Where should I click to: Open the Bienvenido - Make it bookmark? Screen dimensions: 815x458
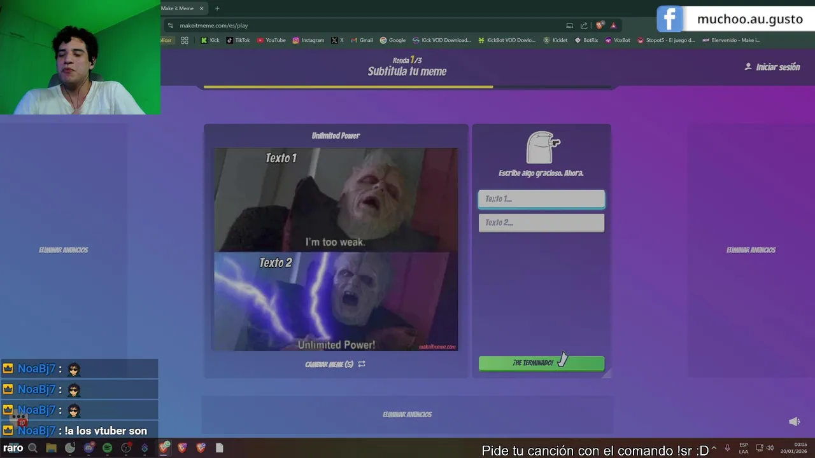pos(732,40)
